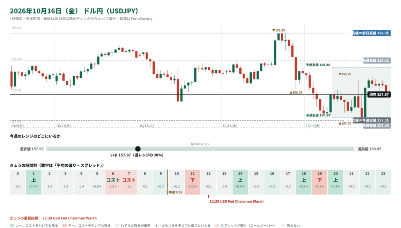The width and height of the screenshot is (401, 228).
Task: Select the hour 14 cell marked 上
Action: click(240, 182)
